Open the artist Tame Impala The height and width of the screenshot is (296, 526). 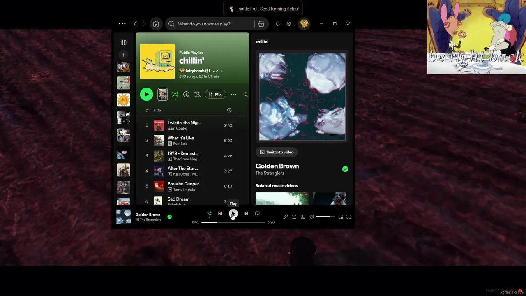[x=184, y=190]
